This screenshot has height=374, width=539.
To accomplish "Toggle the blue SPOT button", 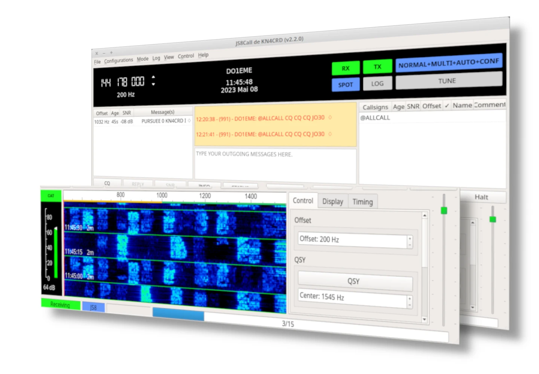I will pyautogui.click(x=345, y=85).
